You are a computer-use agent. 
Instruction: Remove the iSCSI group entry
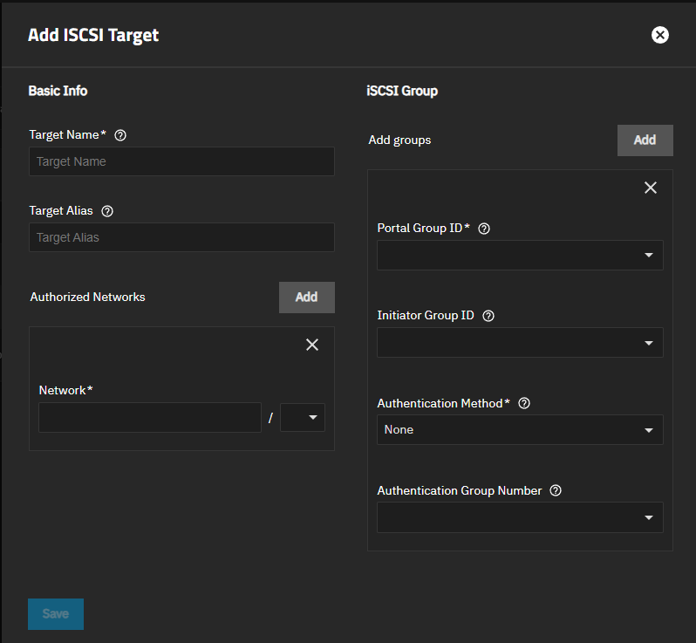pyautogui.click(x=650, y=188)
